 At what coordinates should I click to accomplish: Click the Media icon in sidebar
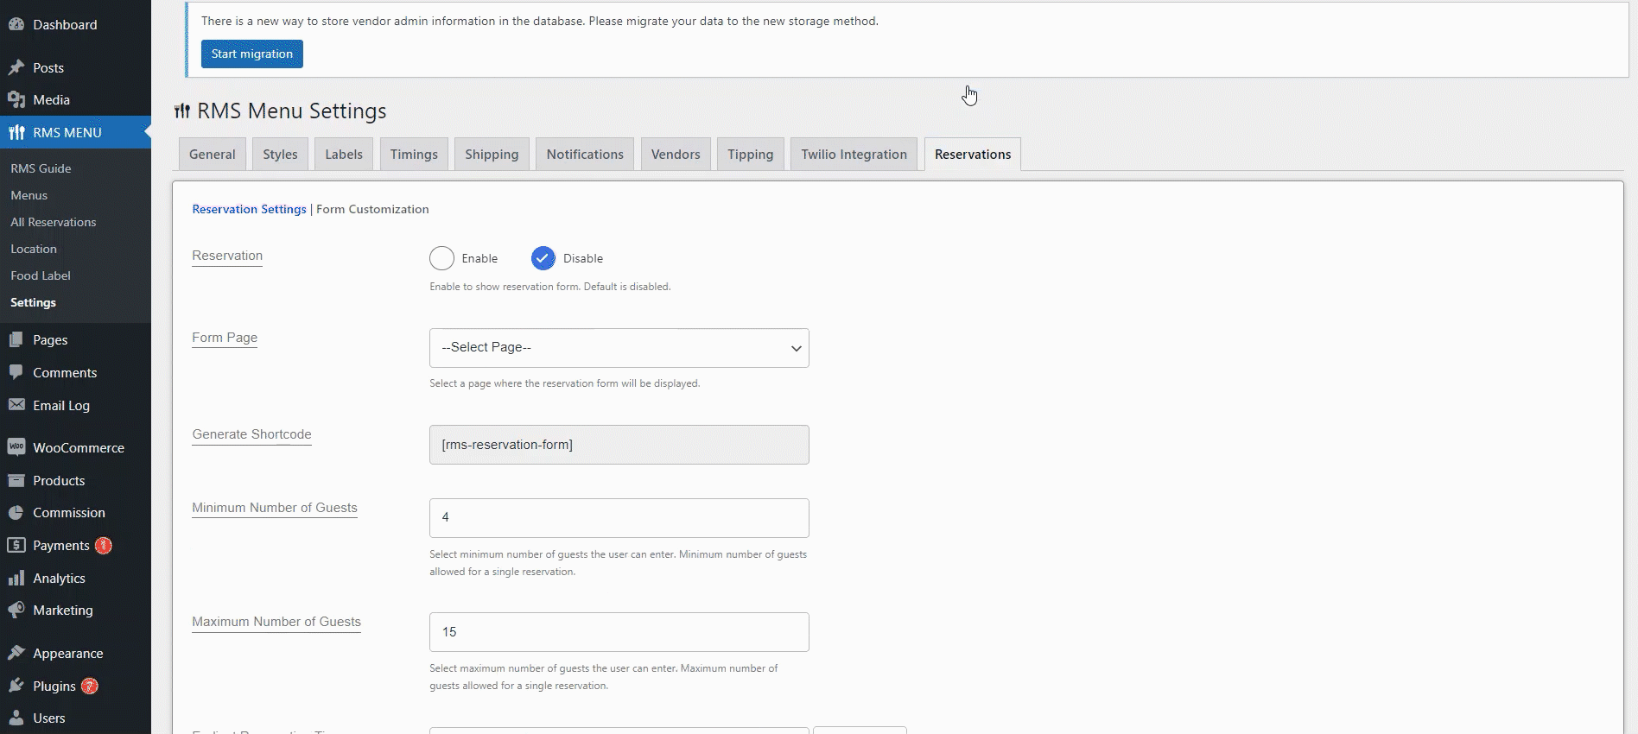click(16, 100)
